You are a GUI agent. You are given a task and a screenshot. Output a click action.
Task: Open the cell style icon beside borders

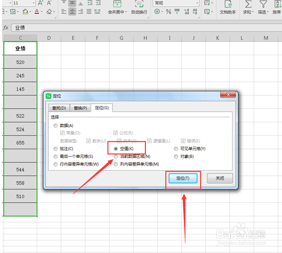coord(13,12)
